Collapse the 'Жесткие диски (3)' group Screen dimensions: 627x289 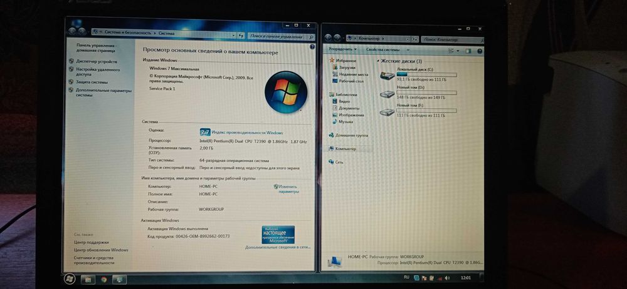[378, 61]
